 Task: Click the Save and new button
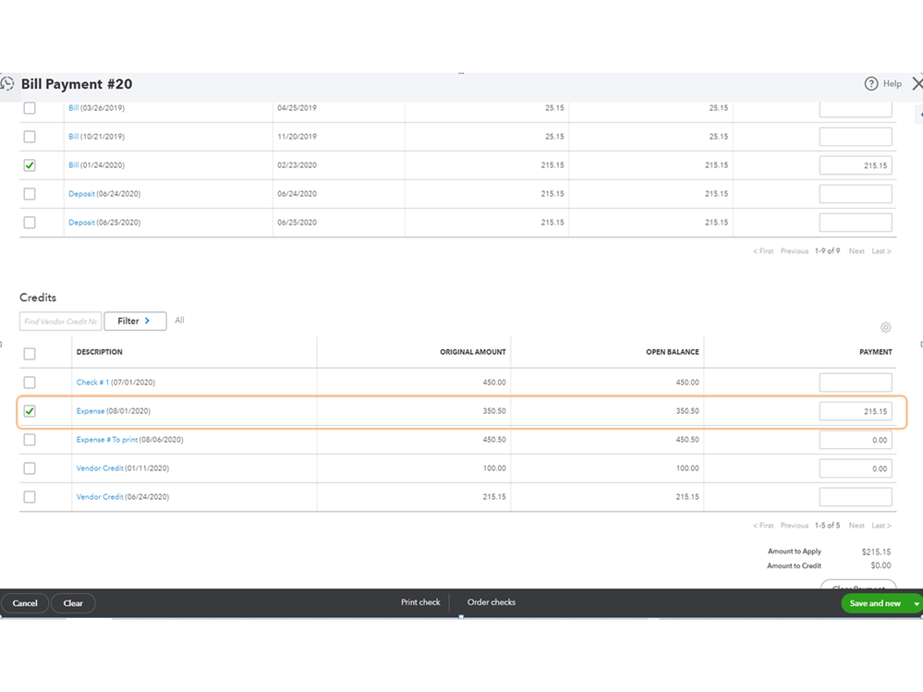tap(875, 603)
